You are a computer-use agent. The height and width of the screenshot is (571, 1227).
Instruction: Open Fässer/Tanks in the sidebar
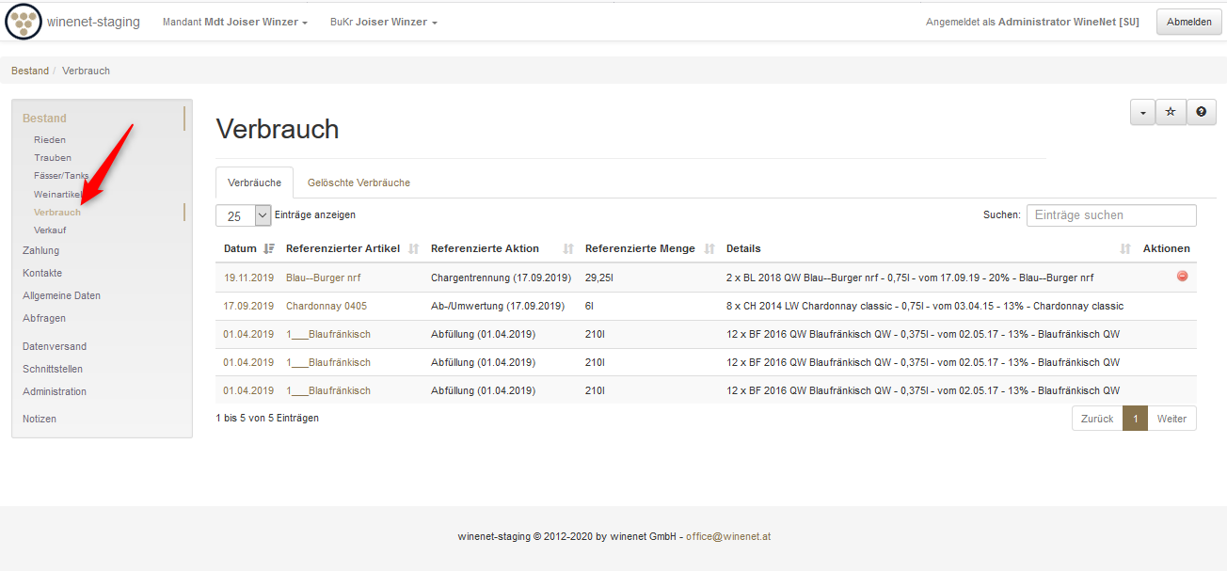pyautogui.click(x=61, y=176)
